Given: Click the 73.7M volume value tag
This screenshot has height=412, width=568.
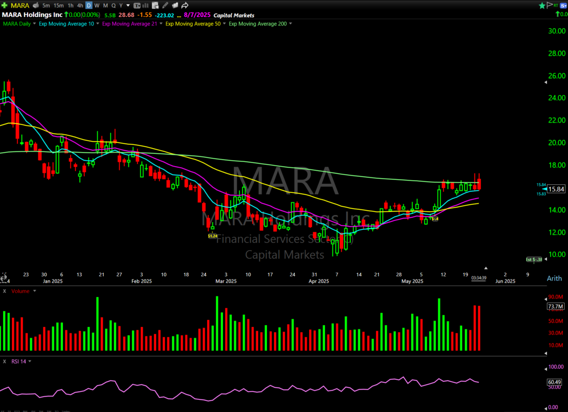Looking at the screenshot, I should [555, 306].
